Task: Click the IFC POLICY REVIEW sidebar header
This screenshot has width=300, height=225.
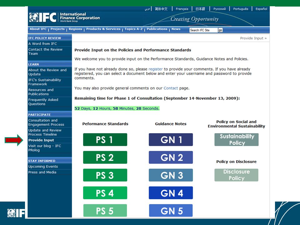Action: (x=45, y=38)
